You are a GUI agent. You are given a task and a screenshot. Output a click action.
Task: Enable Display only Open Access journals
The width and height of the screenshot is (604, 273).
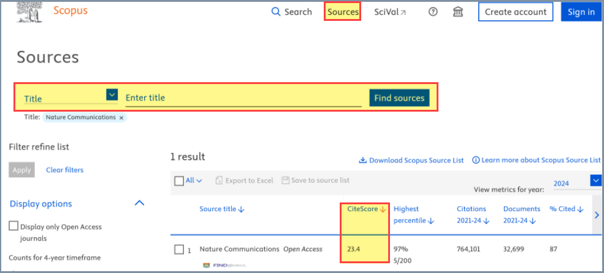pyautogui.click(x=13, y=226)
